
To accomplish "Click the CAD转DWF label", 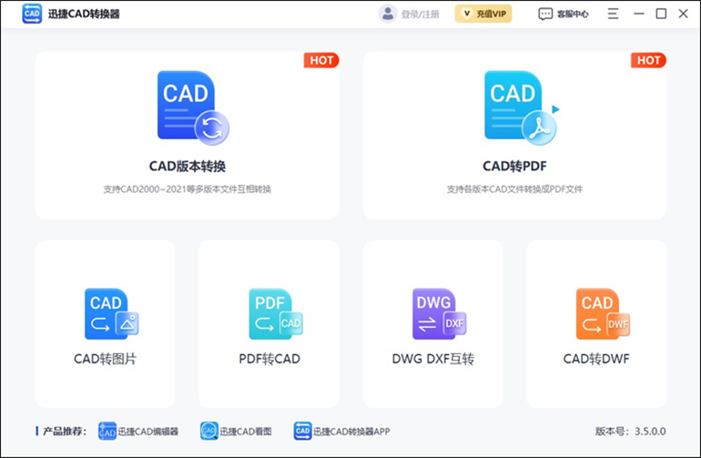I will click(596, 359).
